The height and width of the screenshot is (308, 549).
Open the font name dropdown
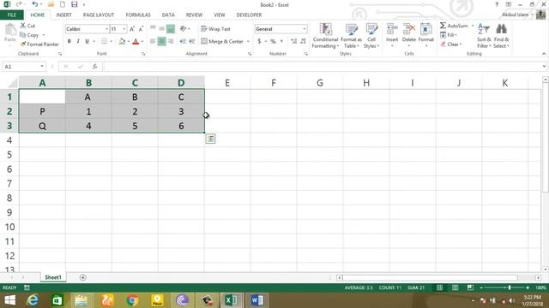[x=106, y=29]
